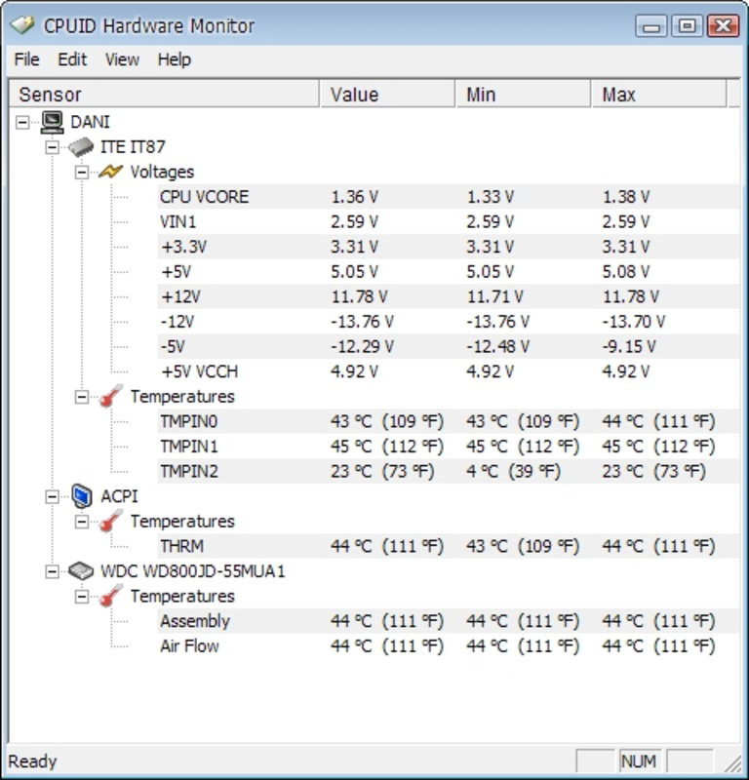Collapse the ACPI node

(52, 496)
